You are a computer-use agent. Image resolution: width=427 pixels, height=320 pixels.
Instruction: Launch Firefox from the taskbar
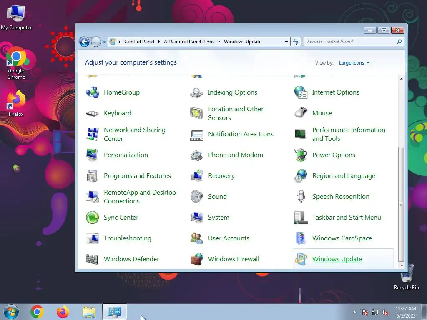pos(63,312)
